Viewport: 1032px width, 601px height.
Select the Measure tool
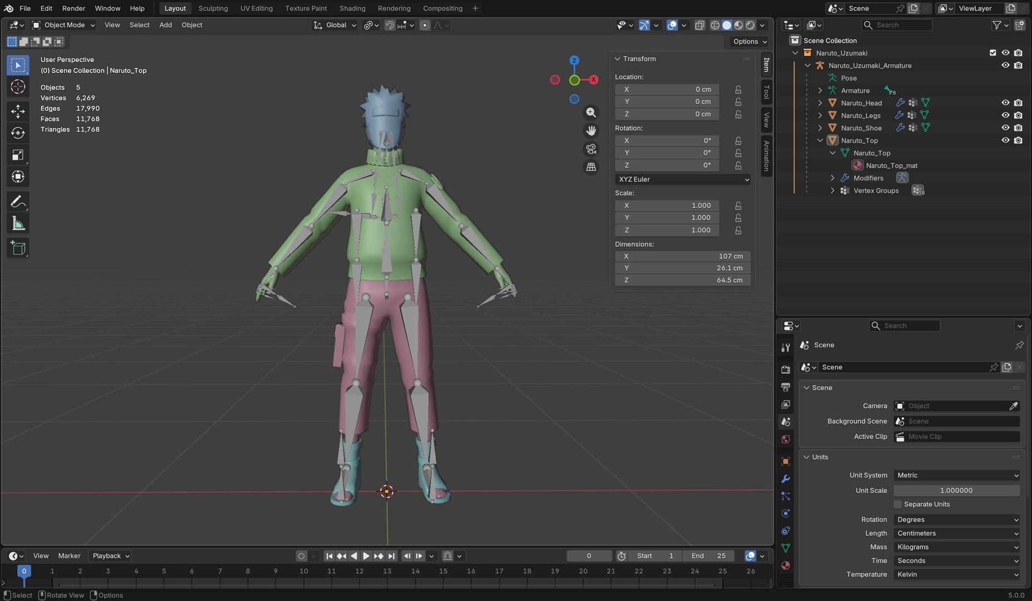coord(18,223)
